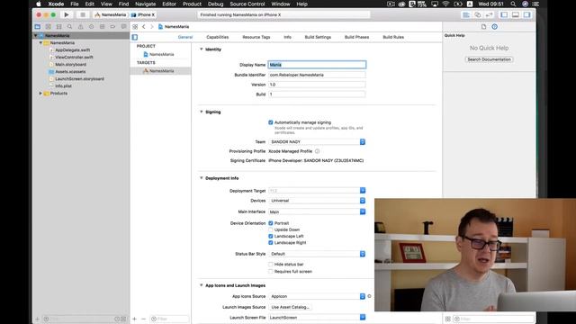The image size is (576, 324).
Task: Open the Debug navigator icon
Action: coord(102,27)
